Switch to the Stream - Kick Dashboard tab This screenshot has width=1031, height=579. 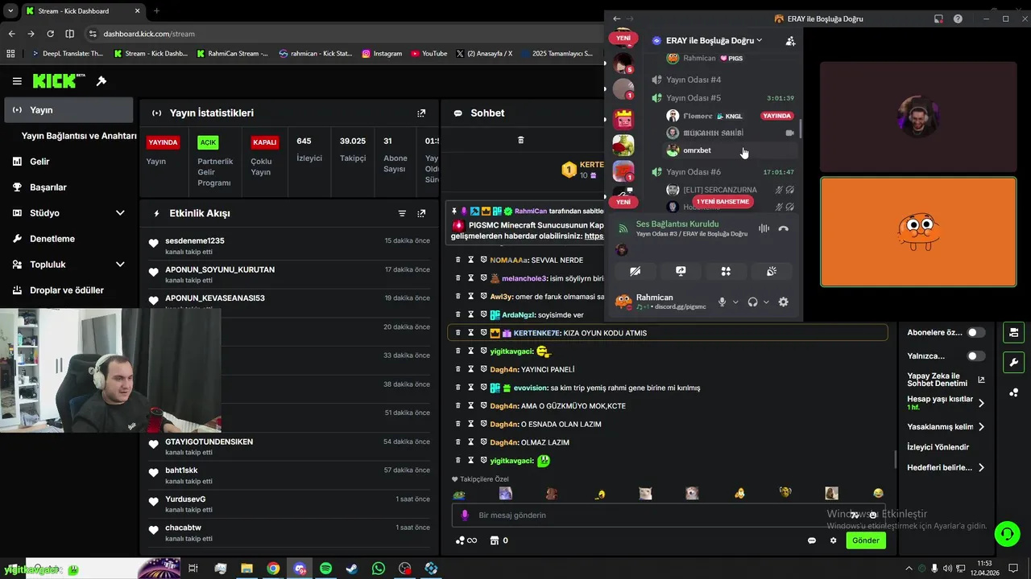(x=83, y=11)
